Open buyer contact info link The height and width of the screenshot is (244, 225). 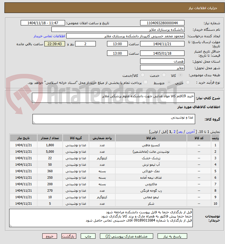pos(49,36)
